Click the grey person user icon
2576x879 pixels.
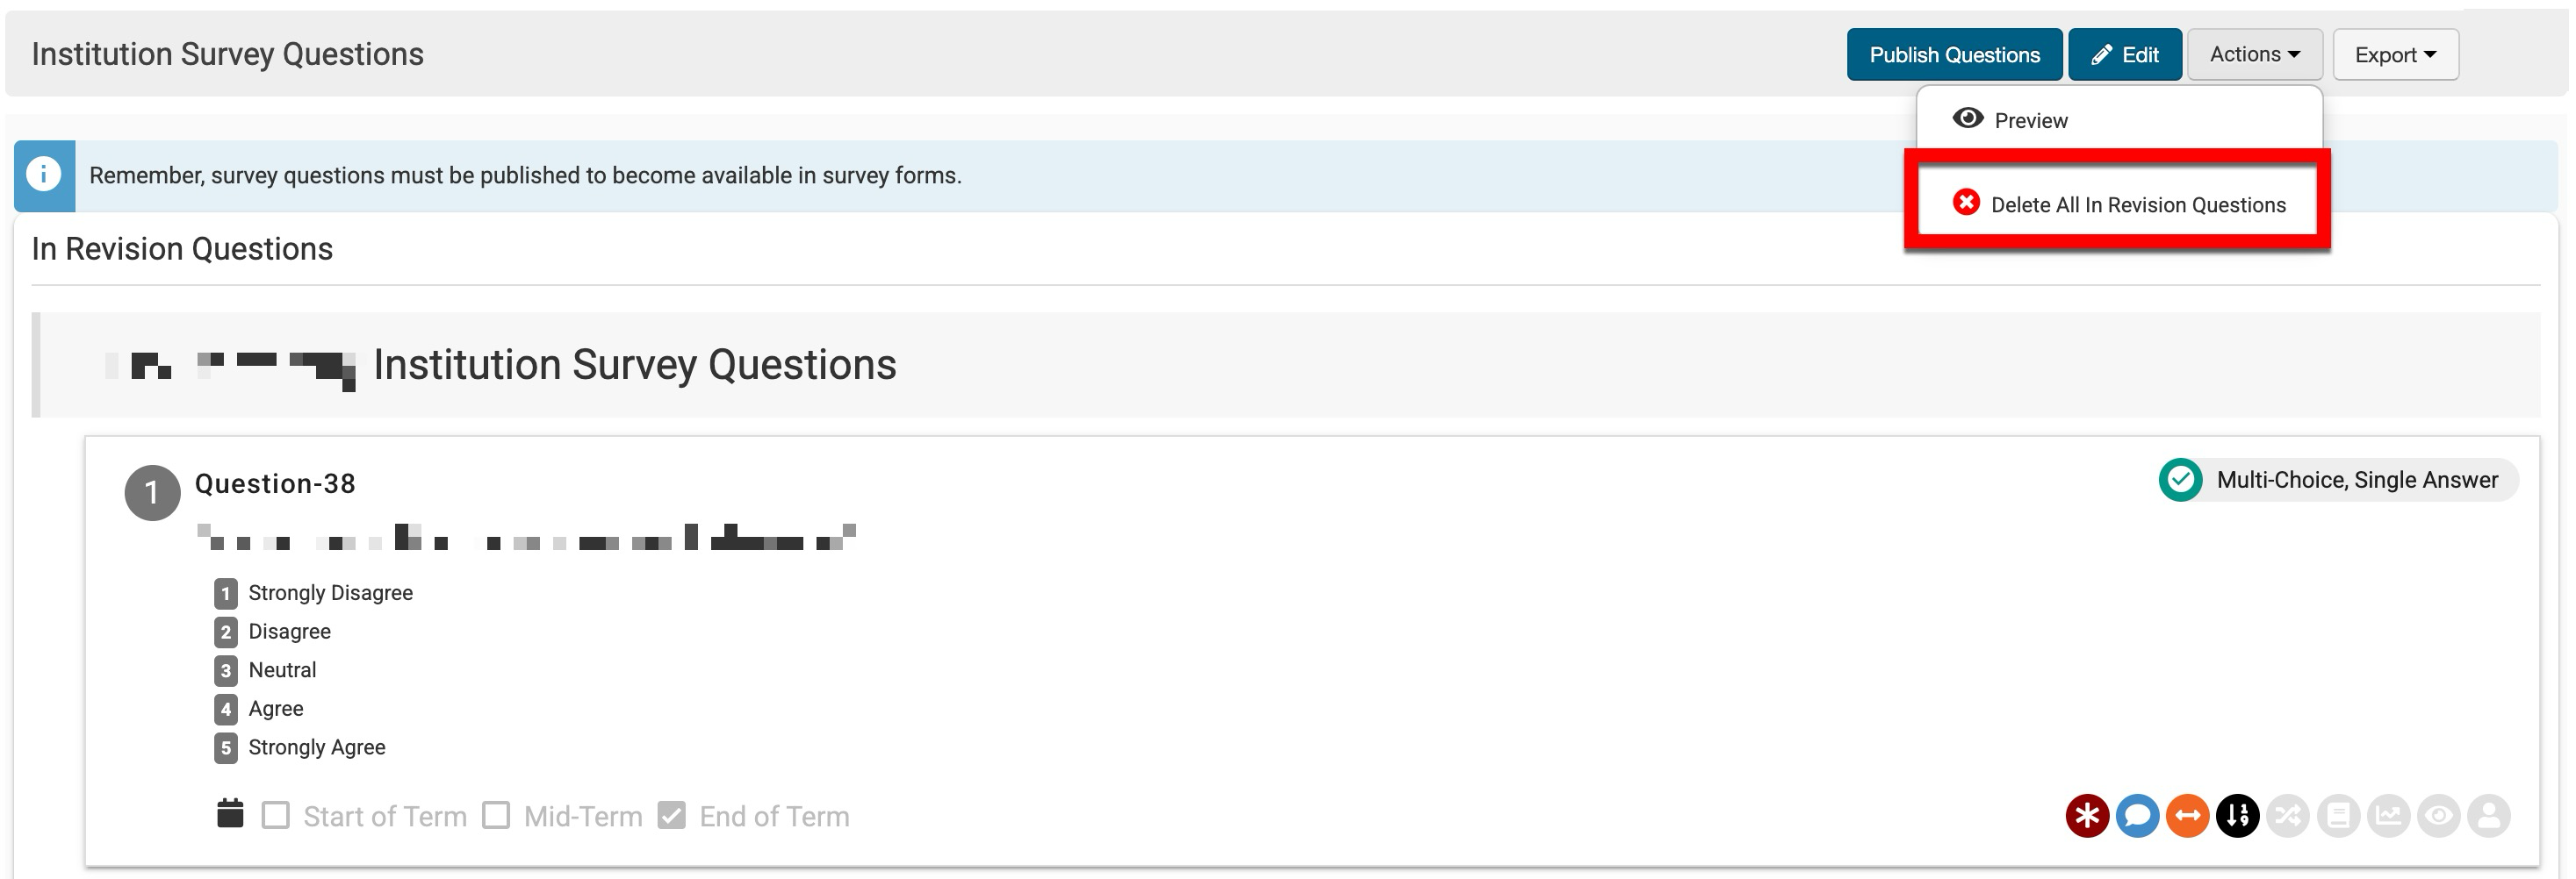(x=2489, y=816)
